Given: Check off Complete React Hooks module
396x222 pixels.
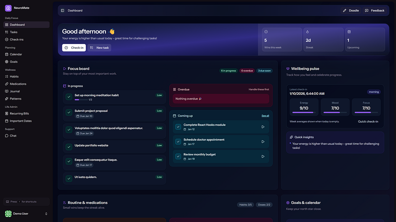Looking at the screenshot, I should [x=178, y=127].
